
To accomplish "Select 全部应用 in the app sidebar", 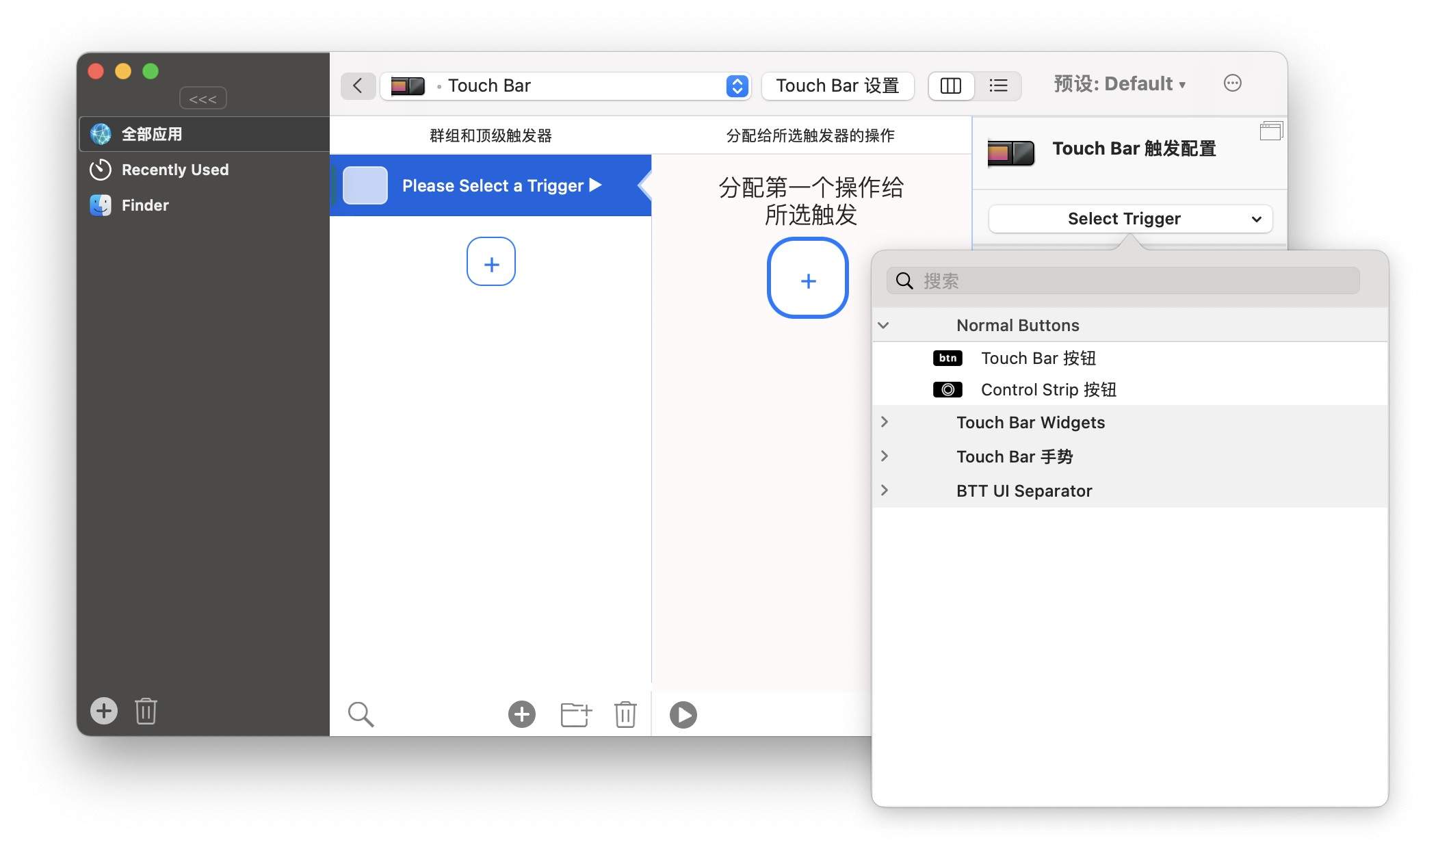I will 152,133.
